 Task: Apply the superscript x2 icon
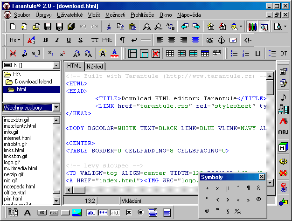(63, 54)
